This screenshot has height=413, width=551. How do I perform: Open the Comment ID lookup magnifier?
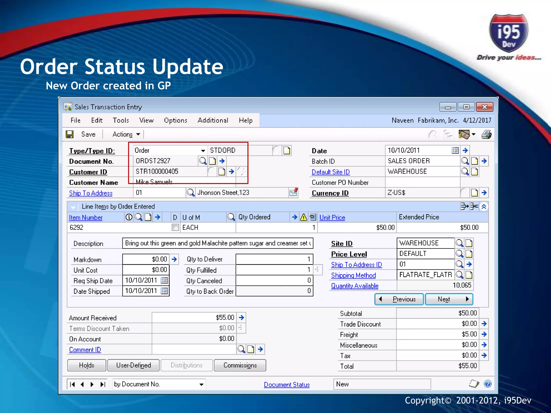tap(241, 349)
